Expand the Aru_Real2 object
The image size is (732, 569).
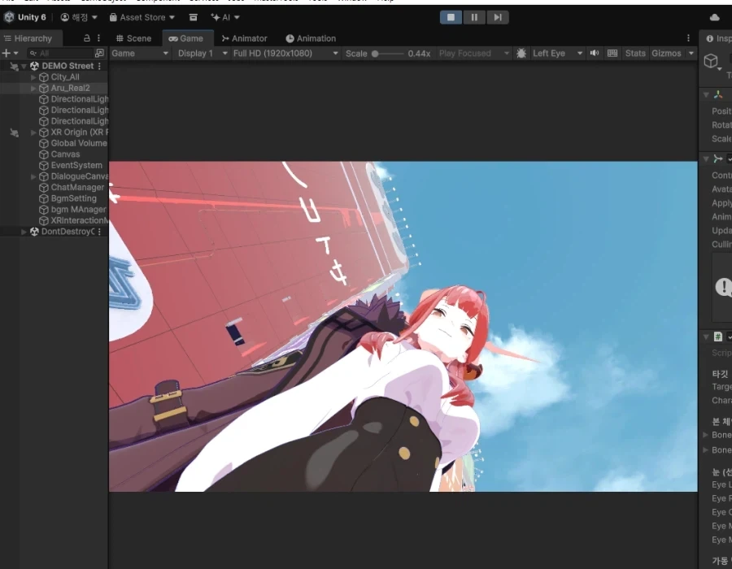click(x=33, y=88)
